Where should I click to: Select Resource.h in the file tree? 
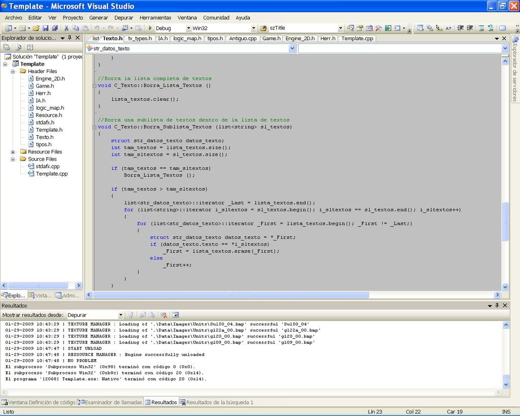(x=49, y=115)
